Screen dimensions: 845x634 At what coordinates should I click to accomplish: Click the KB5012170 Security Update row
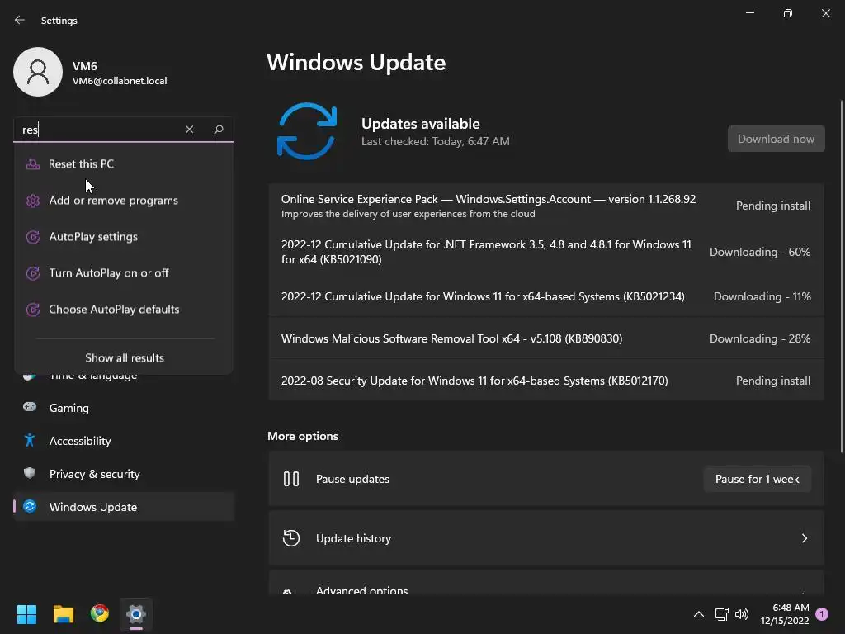click(546, 381)
